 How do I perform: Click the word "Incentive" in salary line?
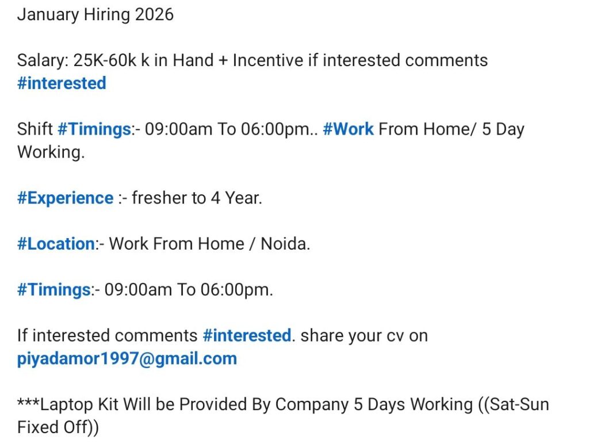tap(268, 60)
